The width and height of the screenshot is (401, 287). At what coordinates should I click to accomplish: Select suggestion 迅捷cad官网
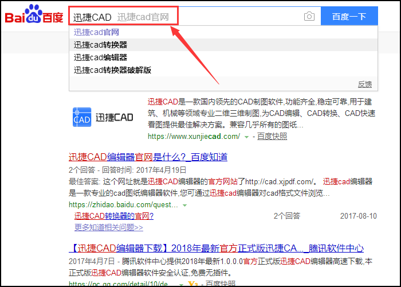click(223, 32)
